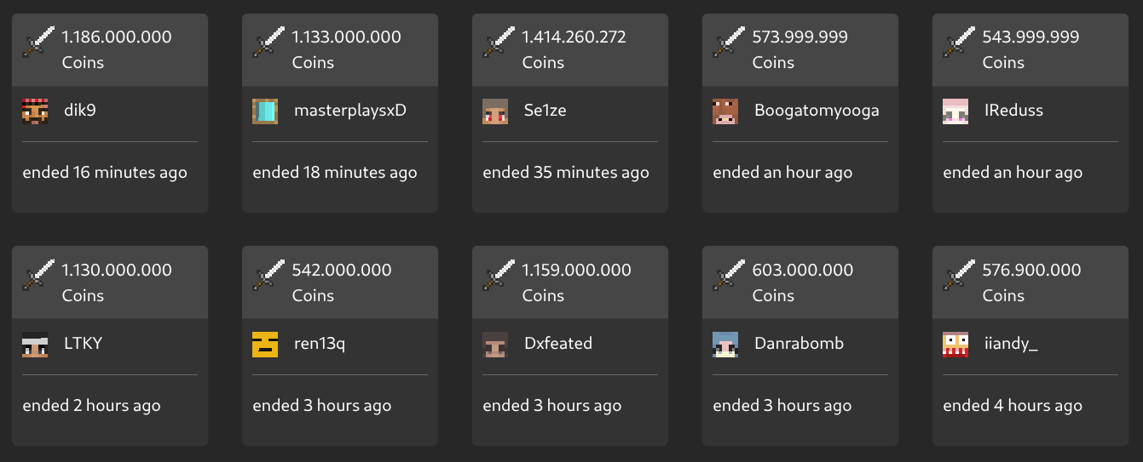The height and width of the screenshot is (462, 1143).
Task: Click "ended 2 hours ago" on LTKY's card
Action: 91,406
